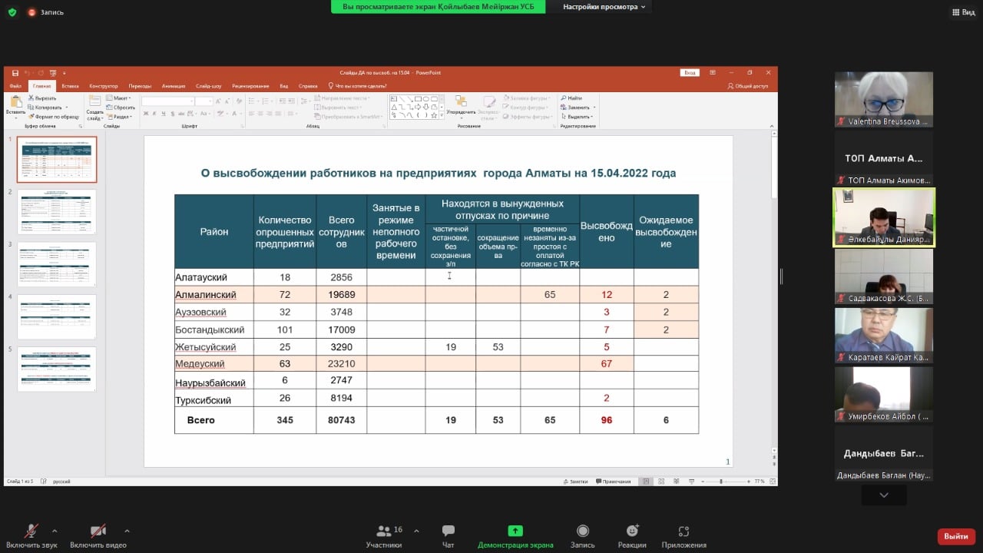Open the Файл tab in PowerPoint
The height and width of the screenshot is (553, 983).
coord(15,86)
